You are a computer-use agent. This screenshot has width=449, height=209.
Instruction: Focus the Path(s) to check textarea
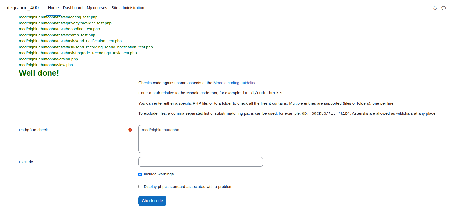pyautogui.click(x=294, y=139)
